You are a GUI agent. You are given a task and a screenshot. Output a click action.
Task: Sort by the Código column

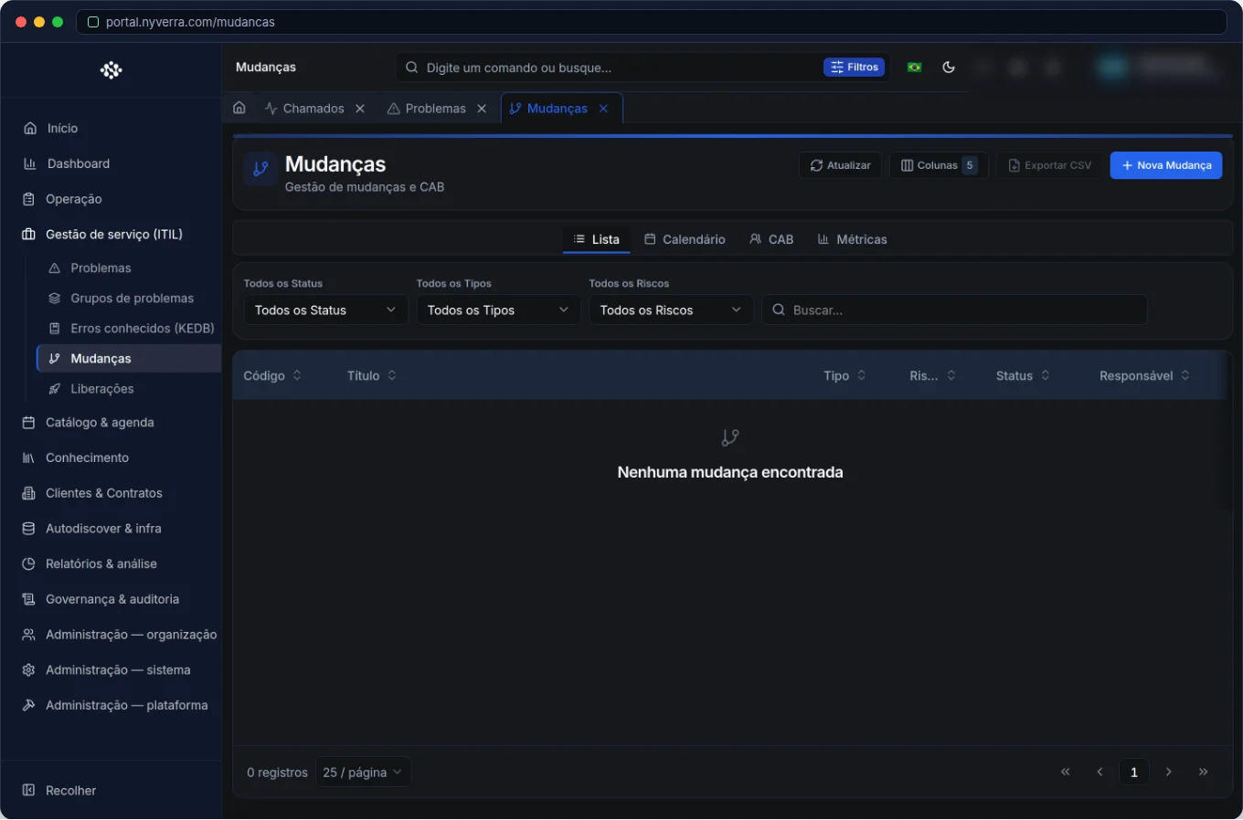[x=272, y=375]
